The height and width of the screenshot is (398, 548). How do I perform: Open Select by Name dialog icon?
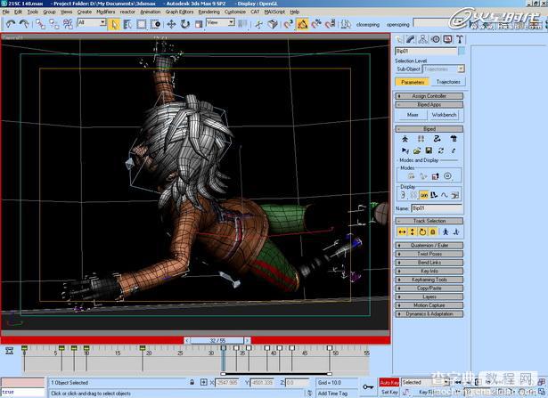(x=127, y=24)
